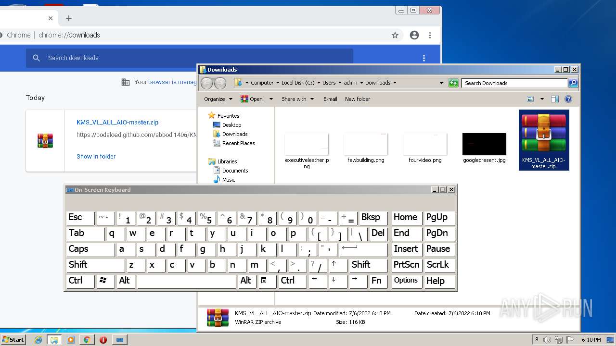
Task: Click the Windows logo key on On-Screen Keyboard
Action: 105,281
